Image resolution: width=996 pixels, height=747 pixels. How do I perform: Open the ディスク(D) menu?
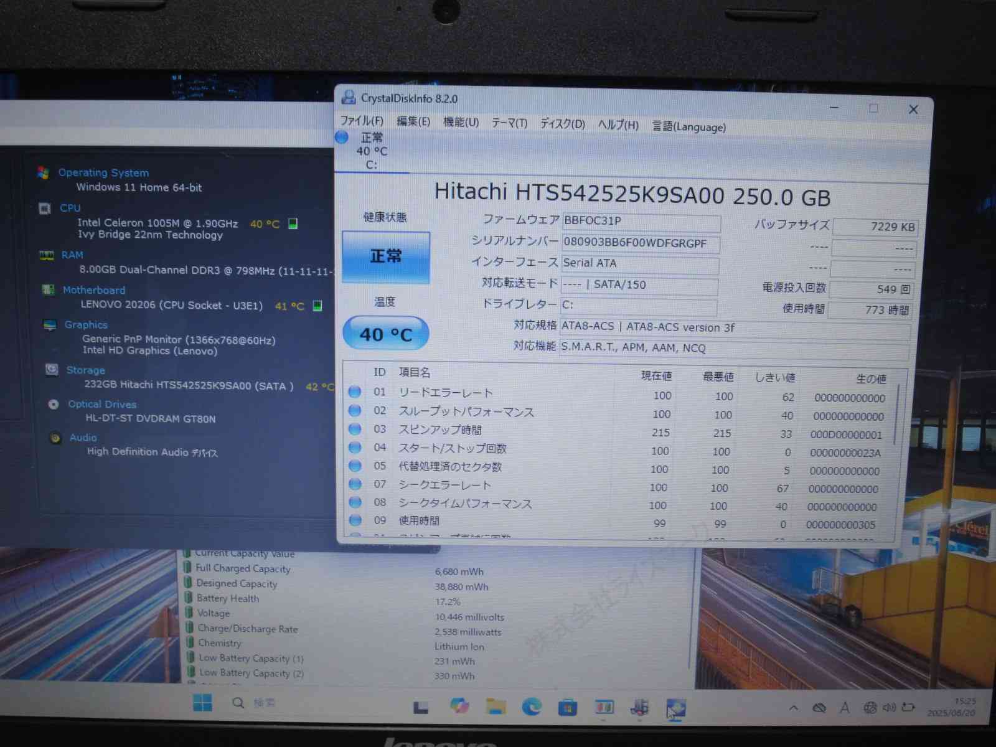coord(562,124)
